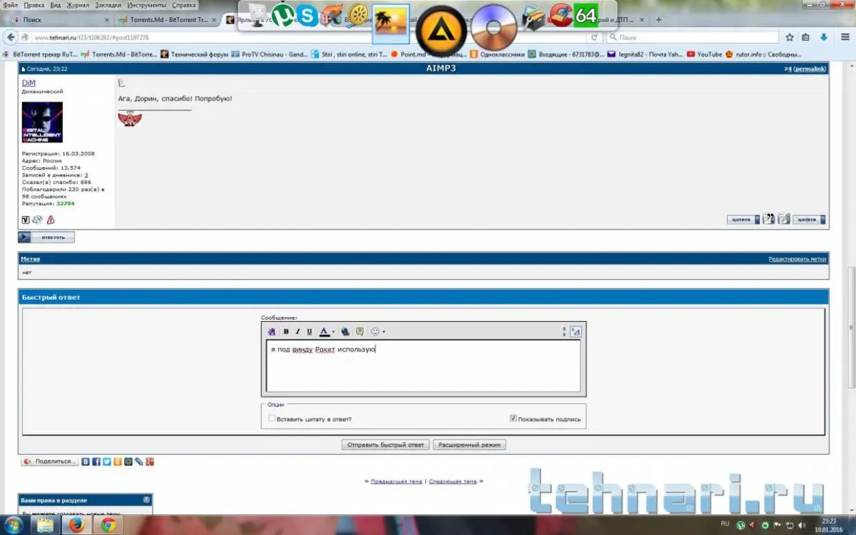
Task: Open YouTube bookmark in bookmarks bar
Action: (x=704, y=54)
